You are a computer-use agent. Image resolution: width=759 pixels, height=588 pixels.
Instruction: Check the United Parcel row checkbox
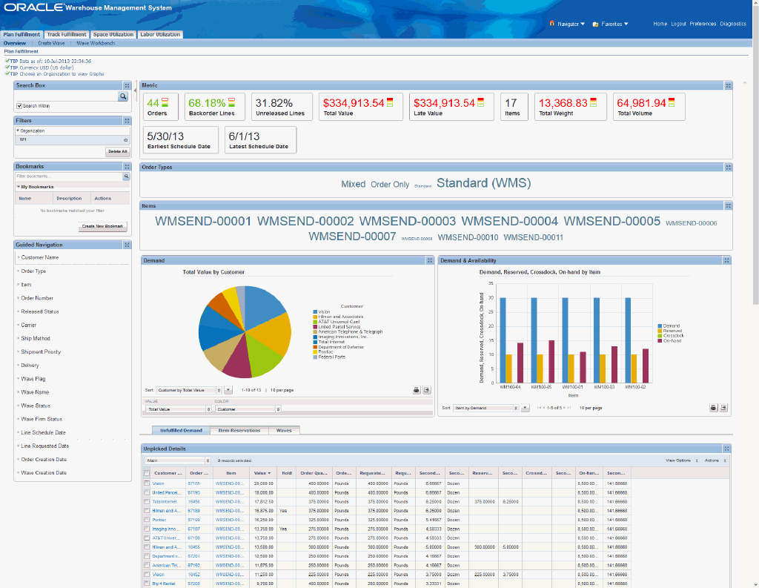tap(147, 492)
